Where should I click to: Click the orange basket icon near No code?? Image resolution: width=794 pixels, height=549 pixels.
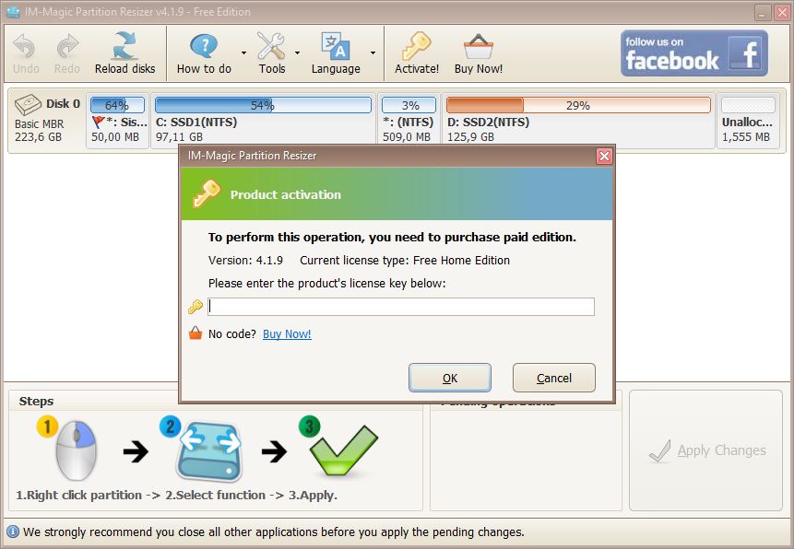(x=196, y=333)
